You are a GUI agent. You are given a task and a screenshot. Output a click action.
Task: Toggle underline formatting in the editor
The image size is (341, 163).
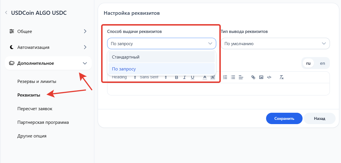coord(193,77)
